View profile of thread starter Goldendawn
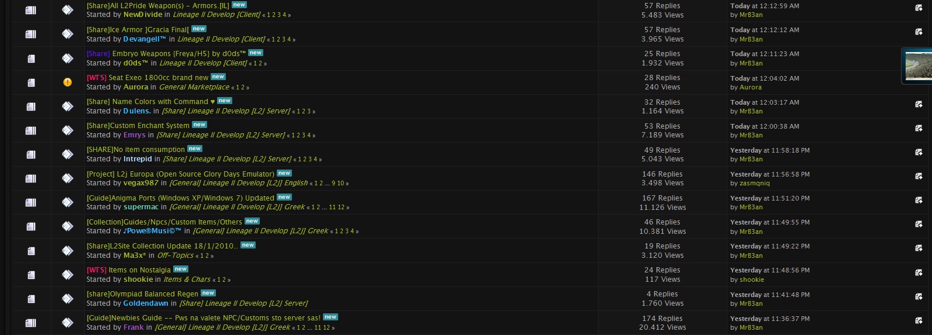The image size is (932, 335). tap(145, 303)
